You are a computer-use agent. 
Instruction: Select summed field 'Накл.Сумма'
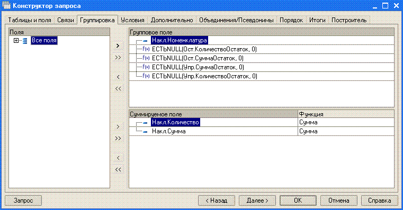click(168, 131)
